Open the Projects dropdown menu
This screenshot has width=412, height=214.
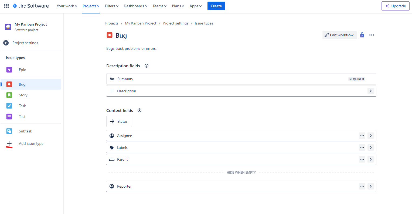91,6
